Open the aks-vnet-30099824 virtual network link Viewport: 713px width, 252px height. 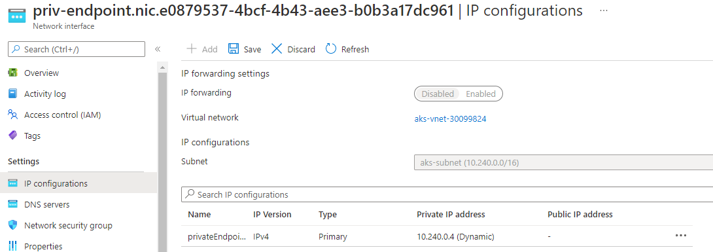(450, 119)
